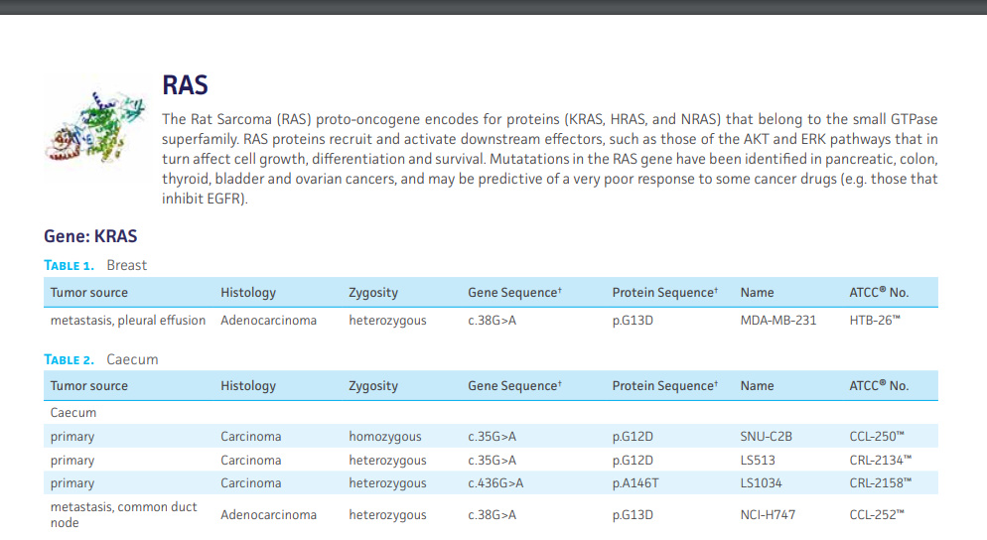This screenshot has height=540, width=987.
Task: Click c.35G>A in the SNU-C2B row
Action: [x=492, y=436]
